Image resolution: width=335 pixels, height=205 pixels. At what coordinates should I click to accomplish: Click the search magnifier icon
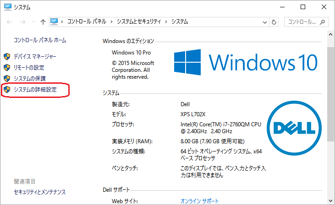tap(322, 22)
